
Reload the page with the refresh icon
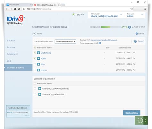pos(15,9)
